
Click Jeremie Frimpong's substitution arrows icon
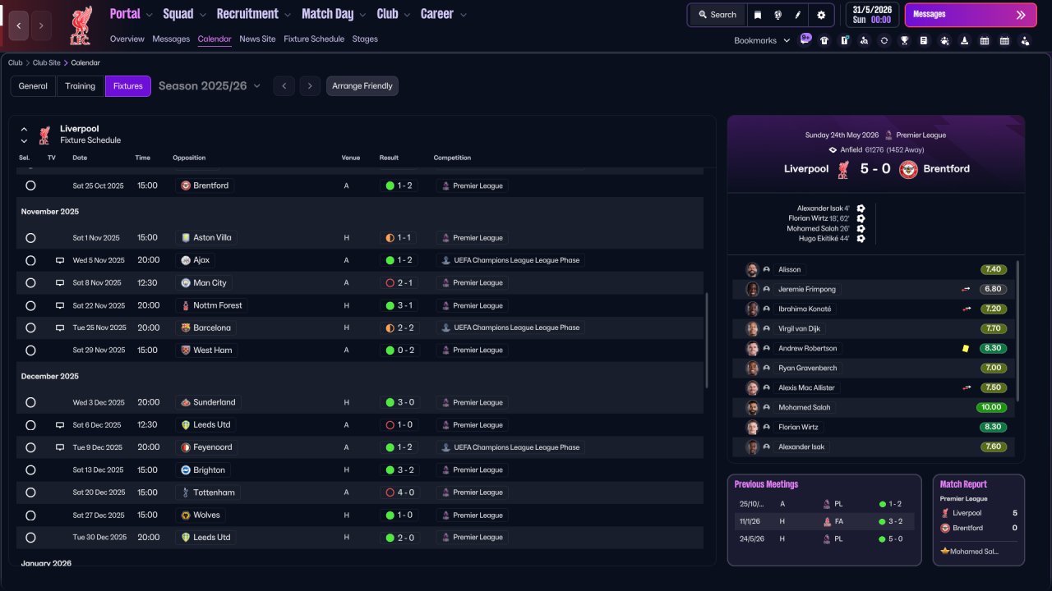tap(967, 289)
